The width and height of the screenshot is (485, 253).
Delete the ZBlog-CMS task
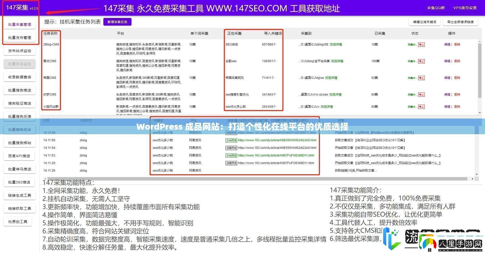[457, 44]
